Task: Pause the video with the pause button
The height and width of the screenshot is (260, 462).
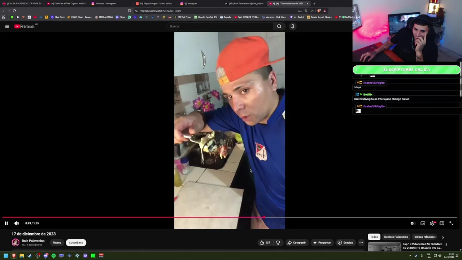Action: (x=6, y=223)
